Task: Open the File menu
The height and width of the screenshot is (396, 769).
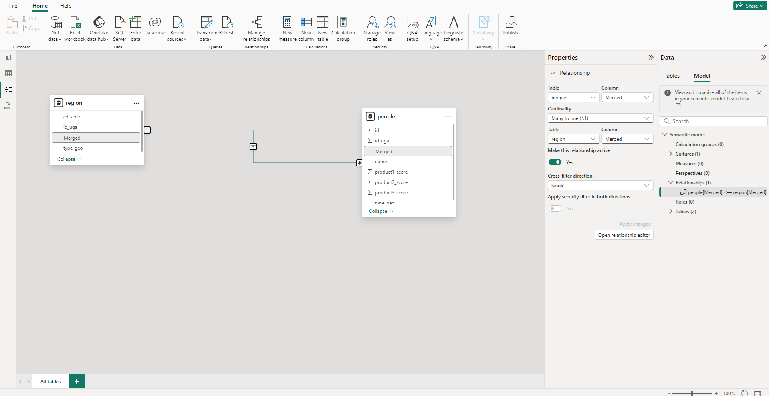Action: click(13, 6)
